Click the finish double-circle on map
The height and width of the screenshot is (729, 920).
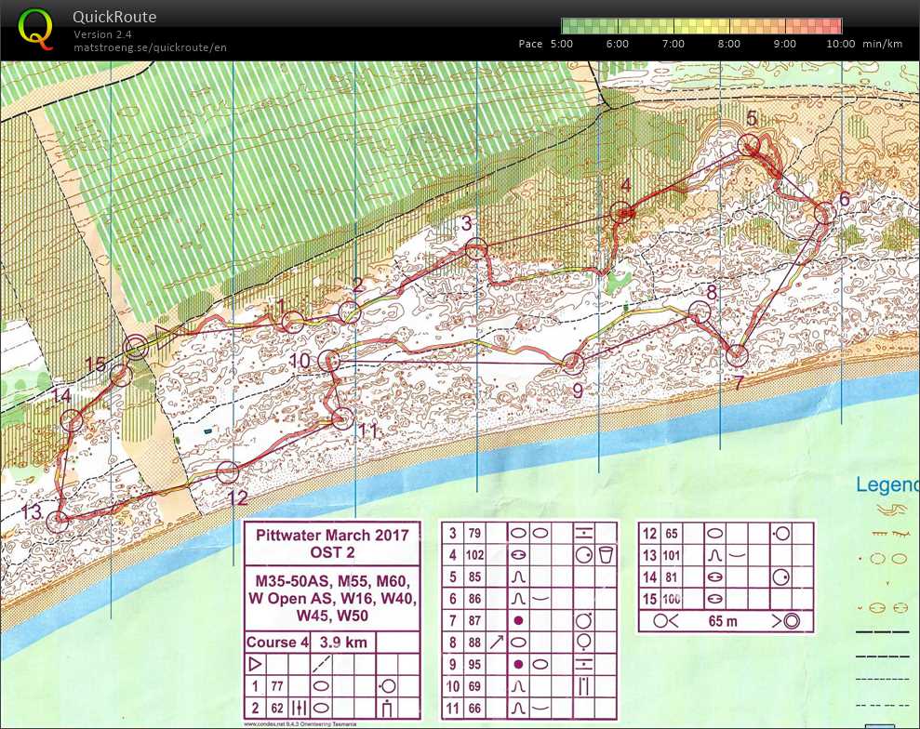pos(136,348)
